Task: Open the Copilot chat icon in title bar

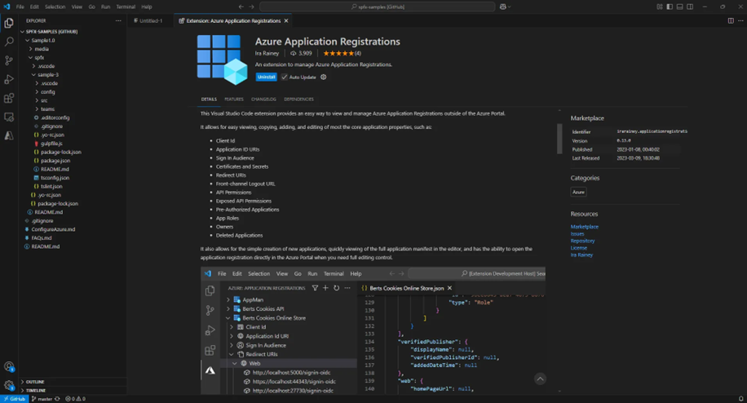Action: pyautogui.click(x=505, y=7)
